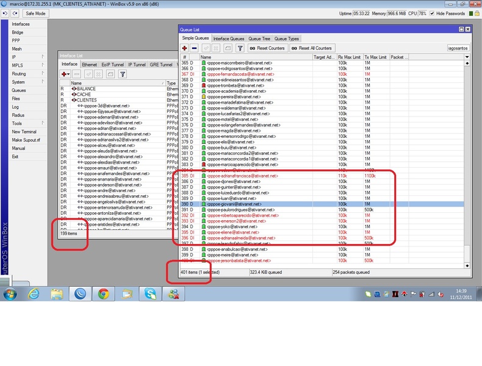Open the column dropdown at Queue List header

click(467, 57)
